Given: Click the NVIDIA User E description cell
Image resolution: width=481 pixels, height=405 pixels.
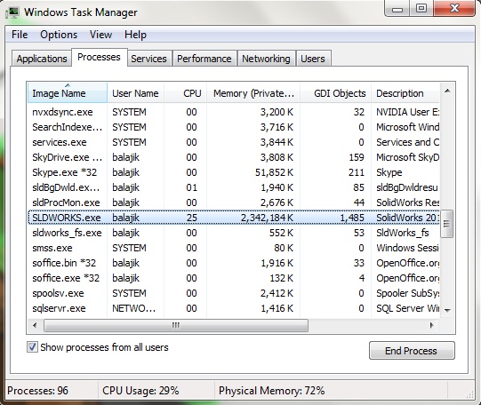Looking at the screenshot, I should point(408,112).
